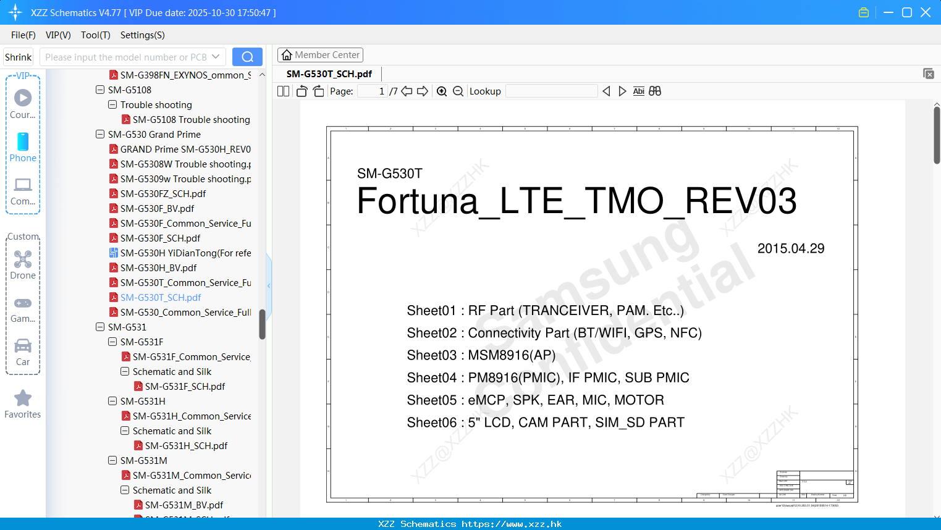The width and height of the screenshot is (941, 530).
Task: Collapse the SM-G5108 tree node
Action: 100,90
